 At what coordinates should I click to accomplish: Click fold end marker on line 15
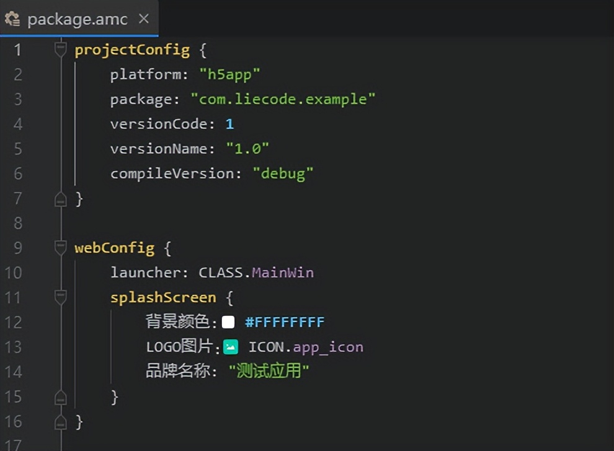pyautogui.click(x=61, y=397)
